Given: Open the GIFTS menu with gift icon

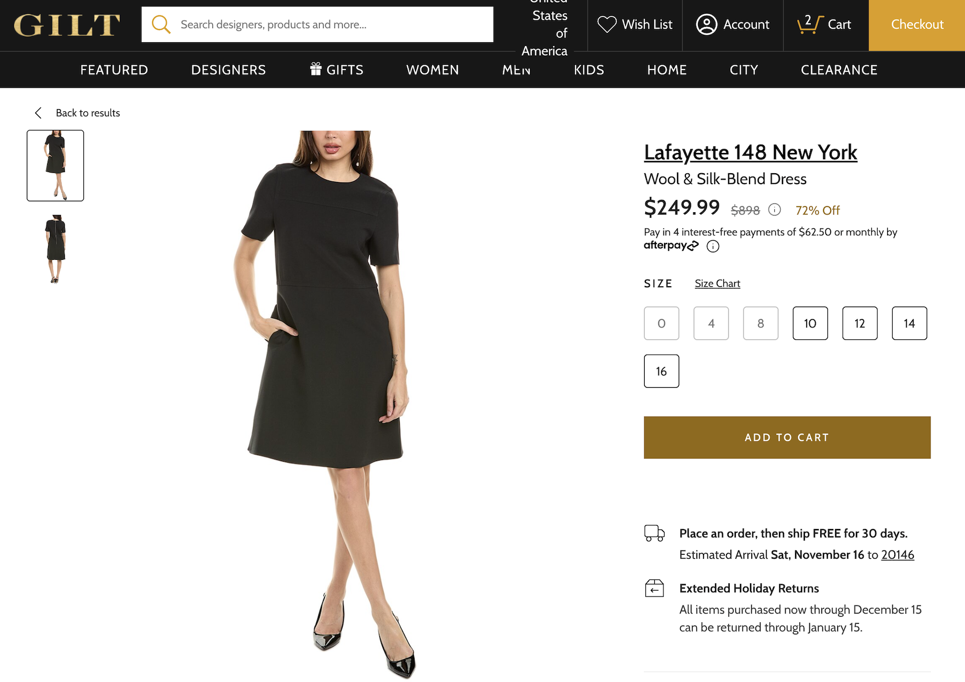Looking at the screenshot, I should tap(337, 70).
